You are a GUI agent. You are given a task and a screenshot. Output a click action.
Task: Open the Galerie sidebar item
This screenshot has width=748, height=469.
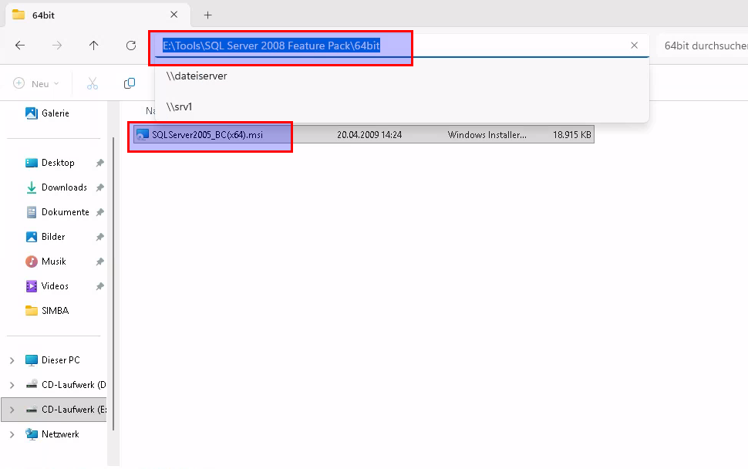(55, 113)
